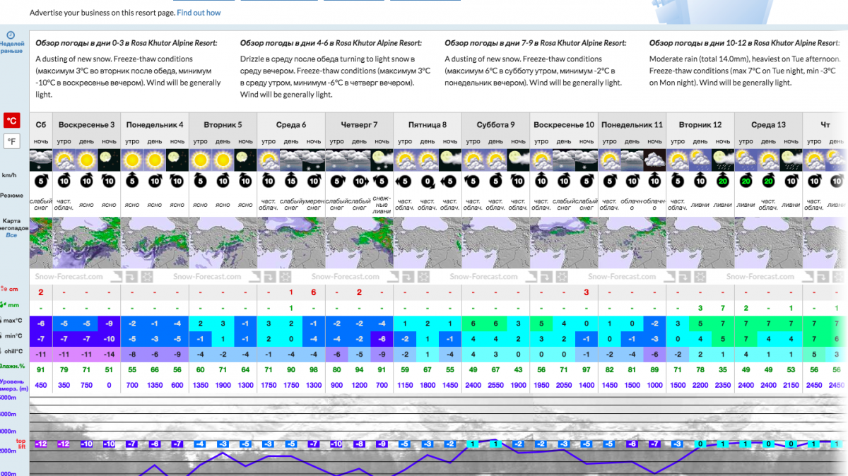Click Понедельник 11 ночь cloudy icon
Image resolution: width=848 pixels, height=476 pixels.
[x=654, y=158]
